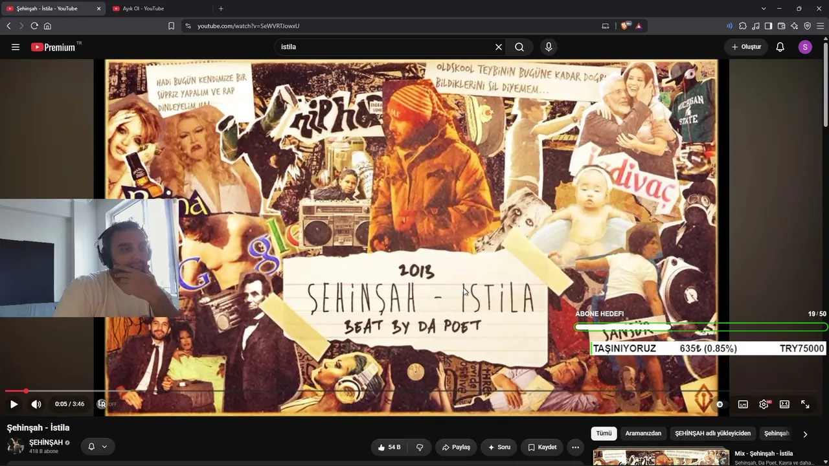Enter full screen mode

pyautogui.click(x=805, y=404)
